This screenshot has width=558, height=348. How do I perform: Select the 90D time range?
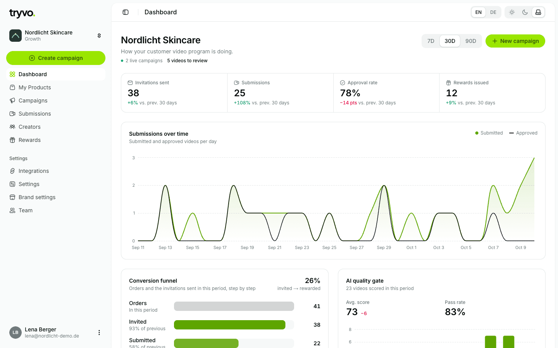pyautogui.click(x=471, y=41)
